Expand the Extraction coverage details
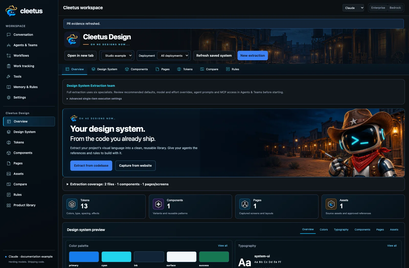The height and width of the screenshot is (268, 409). 118,184
